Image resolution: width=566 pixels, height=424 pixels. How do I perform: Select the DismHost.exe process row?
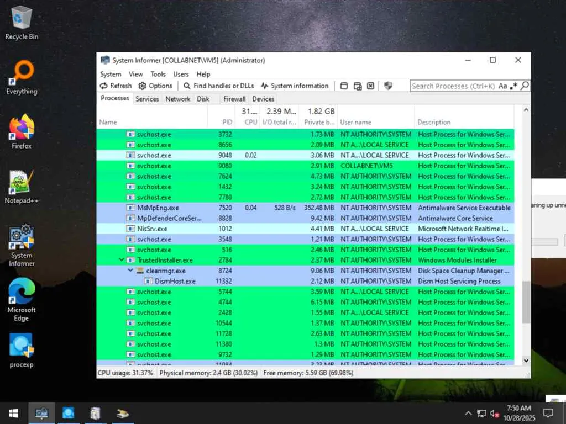pos(305,281)
